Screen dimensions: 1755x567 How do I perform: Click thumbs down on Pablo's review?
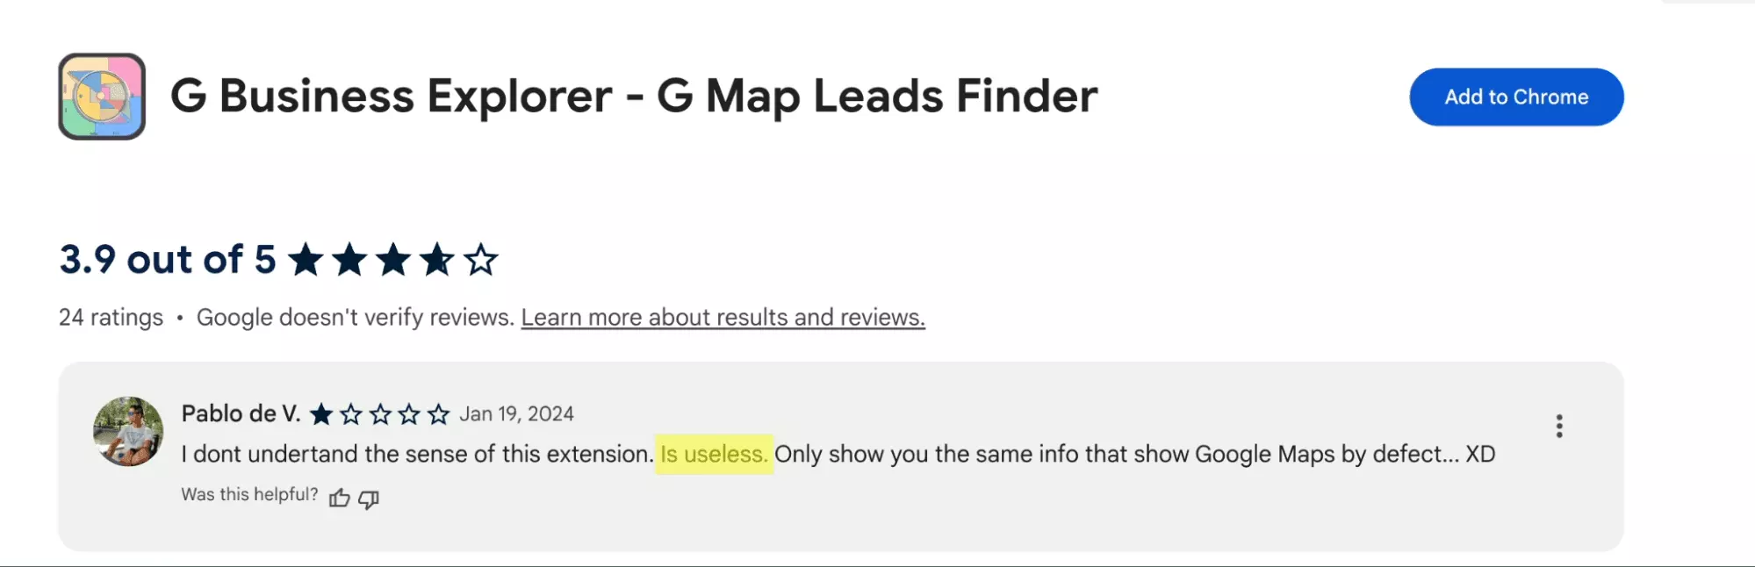(x=369, y=499)
